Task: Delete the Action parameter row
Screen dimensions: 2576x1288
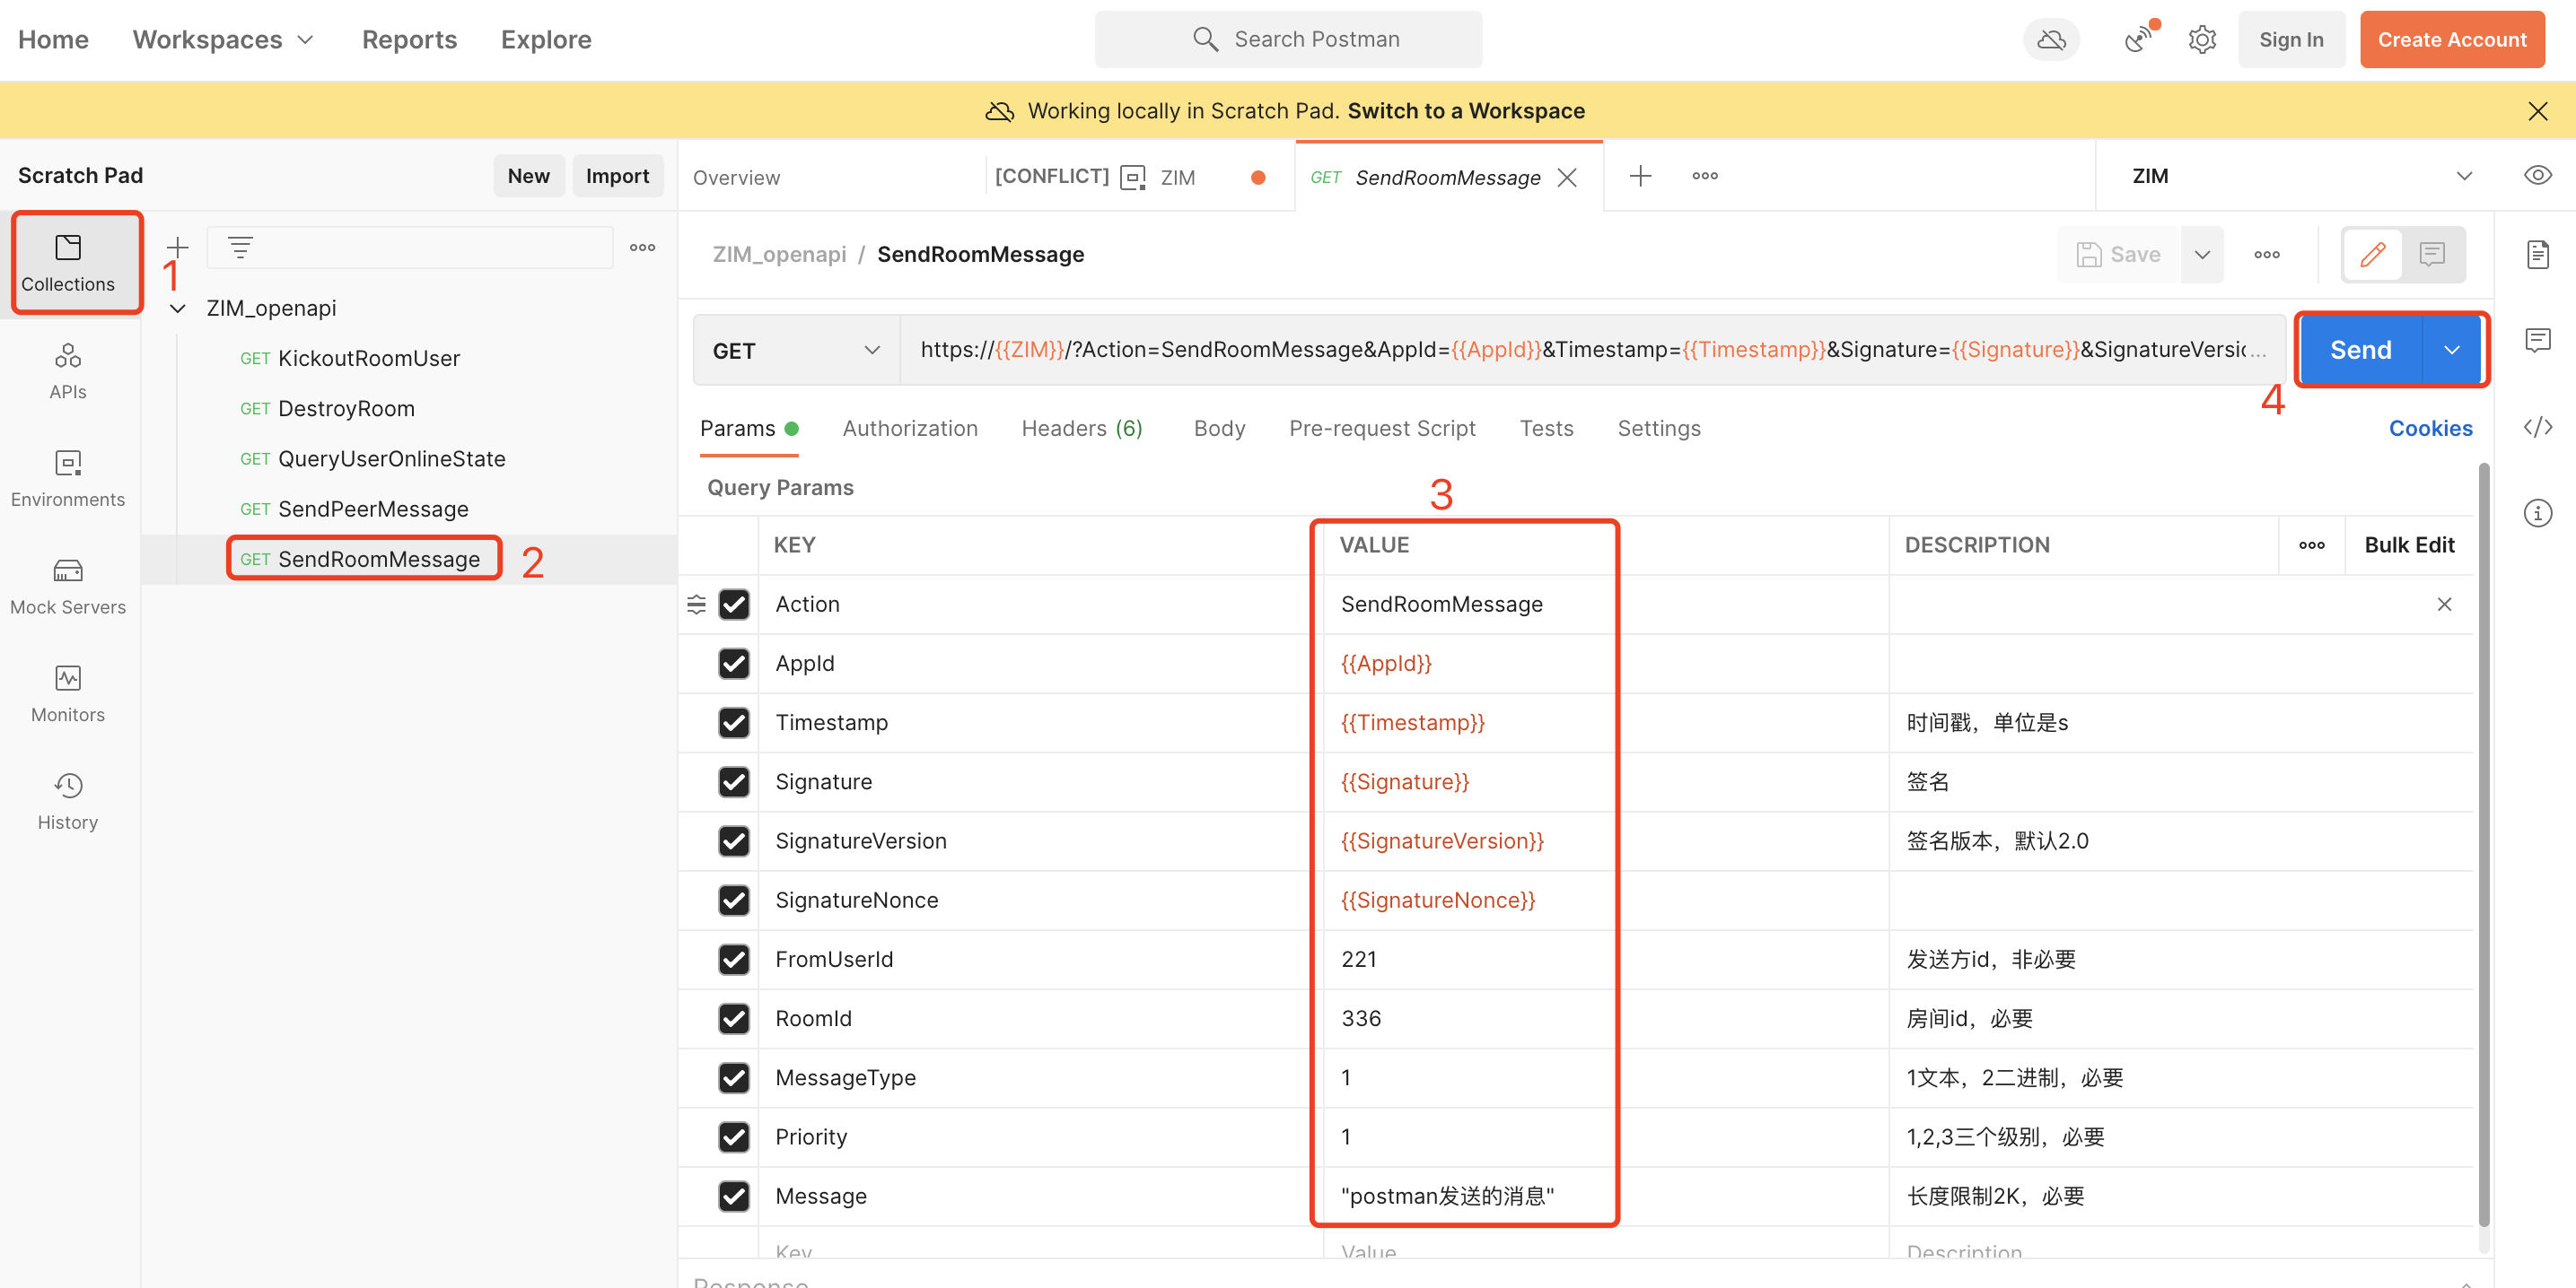Action: [x=2444, y=605]
